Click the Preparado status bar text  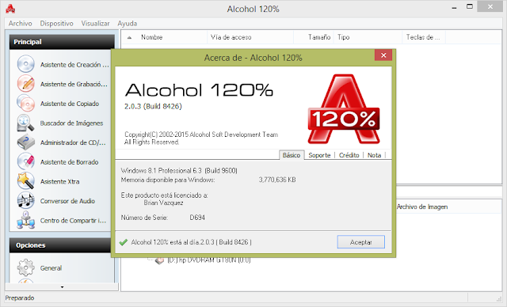pos(20,298)
